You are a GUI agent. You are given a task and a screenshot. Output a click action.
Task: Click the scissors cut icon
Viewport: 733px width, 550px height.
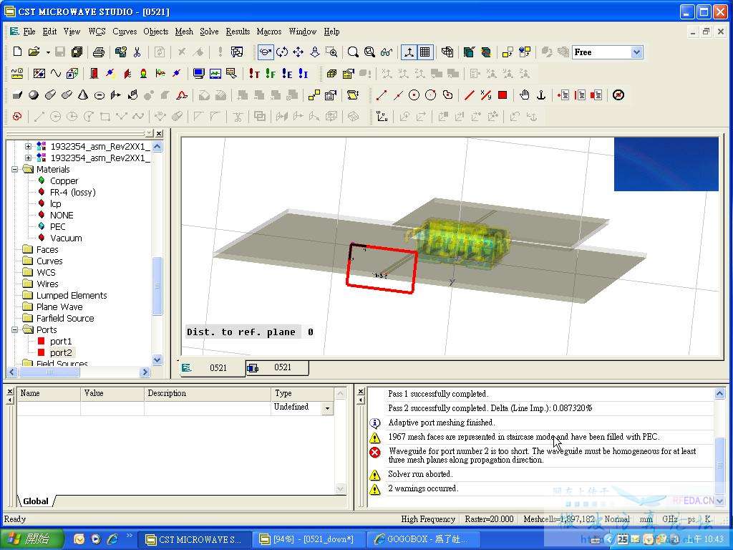click(x=137, y=52)
